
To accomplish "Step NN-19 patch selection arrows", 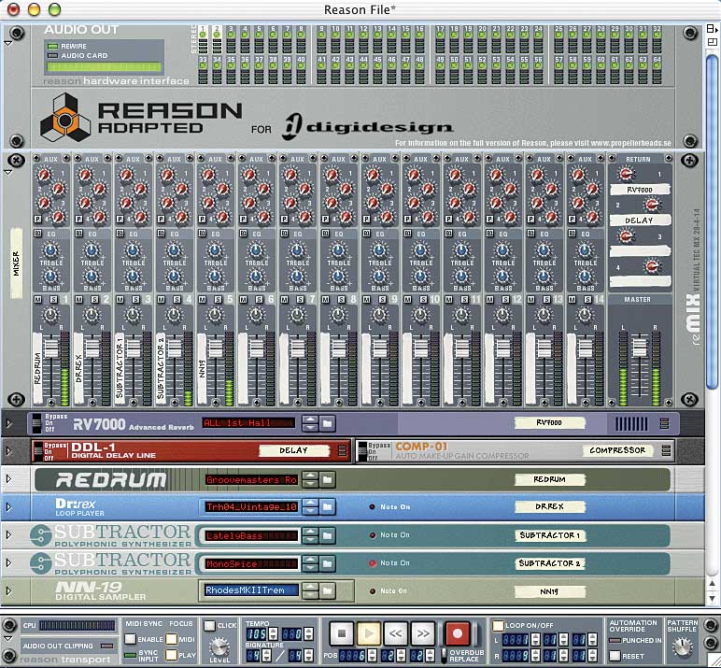I will click(x=310, y=590).
